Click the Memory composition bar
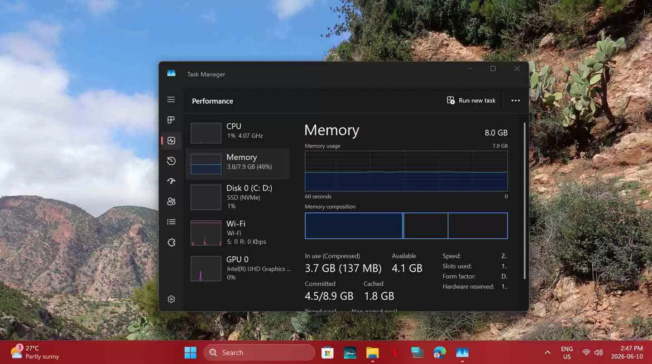652x364 pixels. click(x=406, y=225)
